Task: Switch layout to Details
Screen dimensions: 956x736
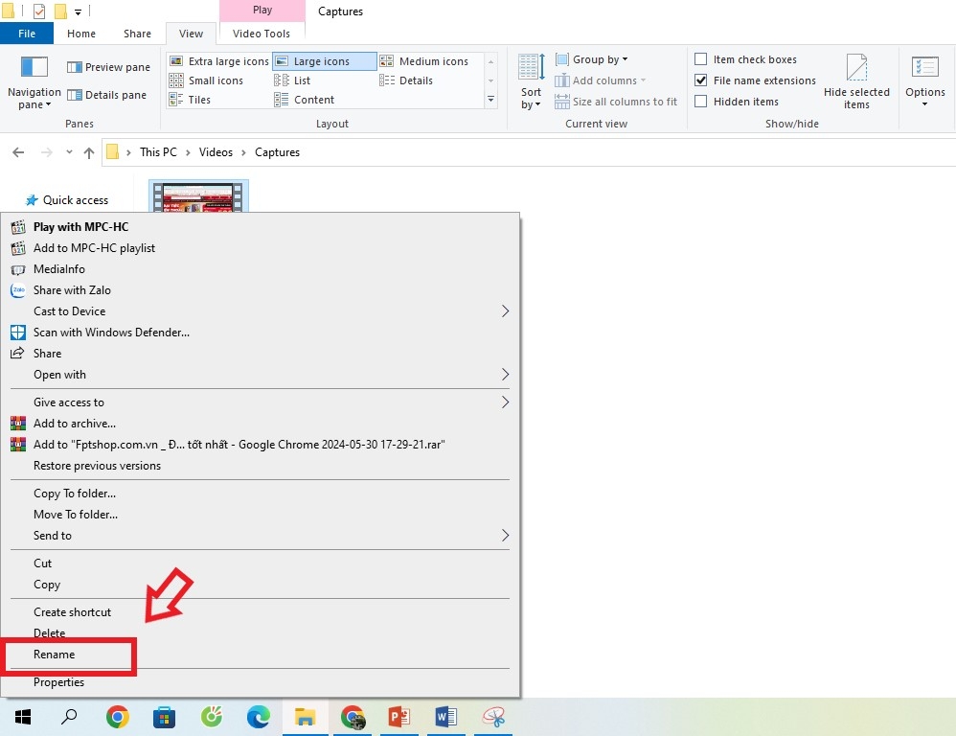Action: pos(406,80)
